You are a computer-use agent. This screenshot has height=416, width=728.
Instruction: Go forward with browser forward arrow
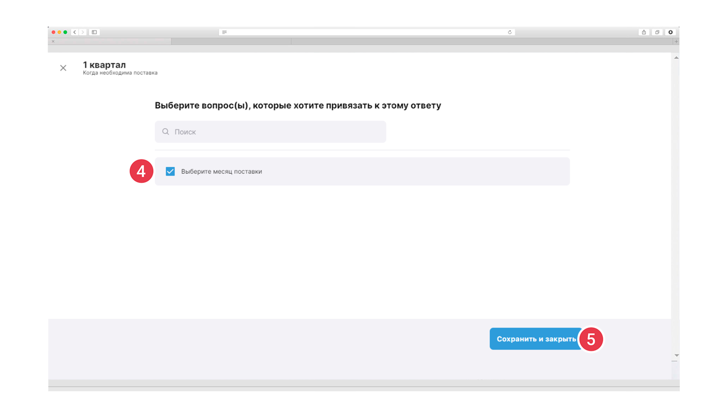(x=83, y=32)
